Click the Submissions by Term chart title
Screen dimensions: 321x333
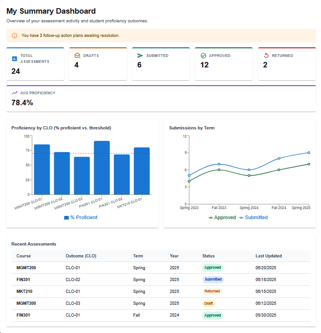[x=192, y=128]
